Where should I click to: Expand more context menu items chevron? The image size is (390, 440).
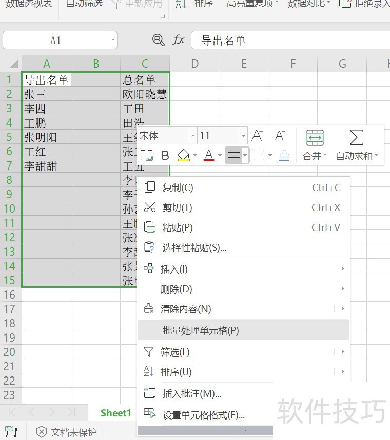tap(244, 431)
